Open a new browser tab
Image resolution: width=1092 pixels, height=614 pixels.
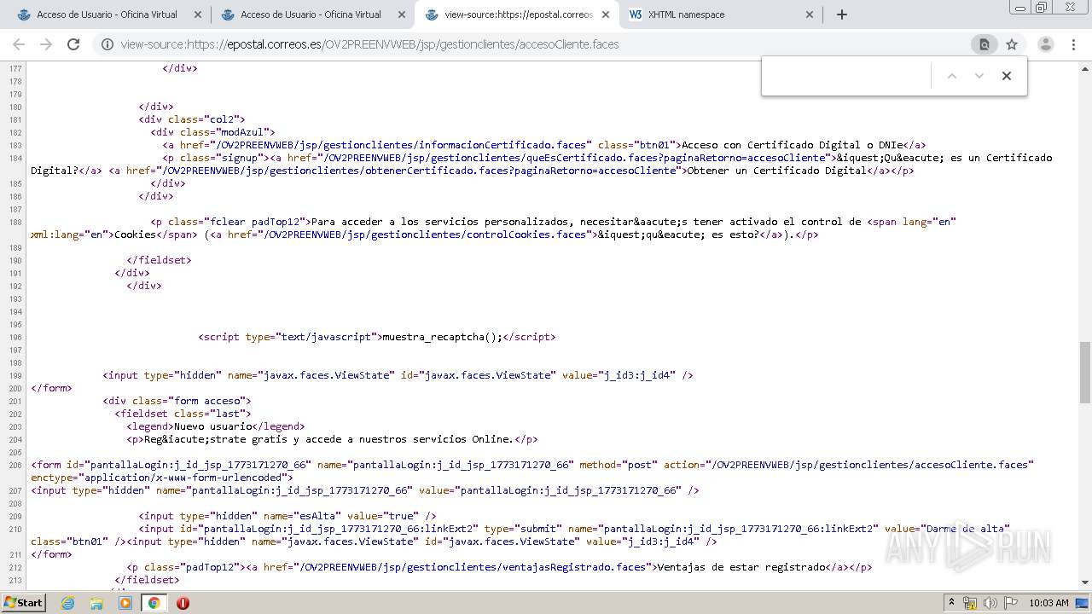click(x=842, y=14)
